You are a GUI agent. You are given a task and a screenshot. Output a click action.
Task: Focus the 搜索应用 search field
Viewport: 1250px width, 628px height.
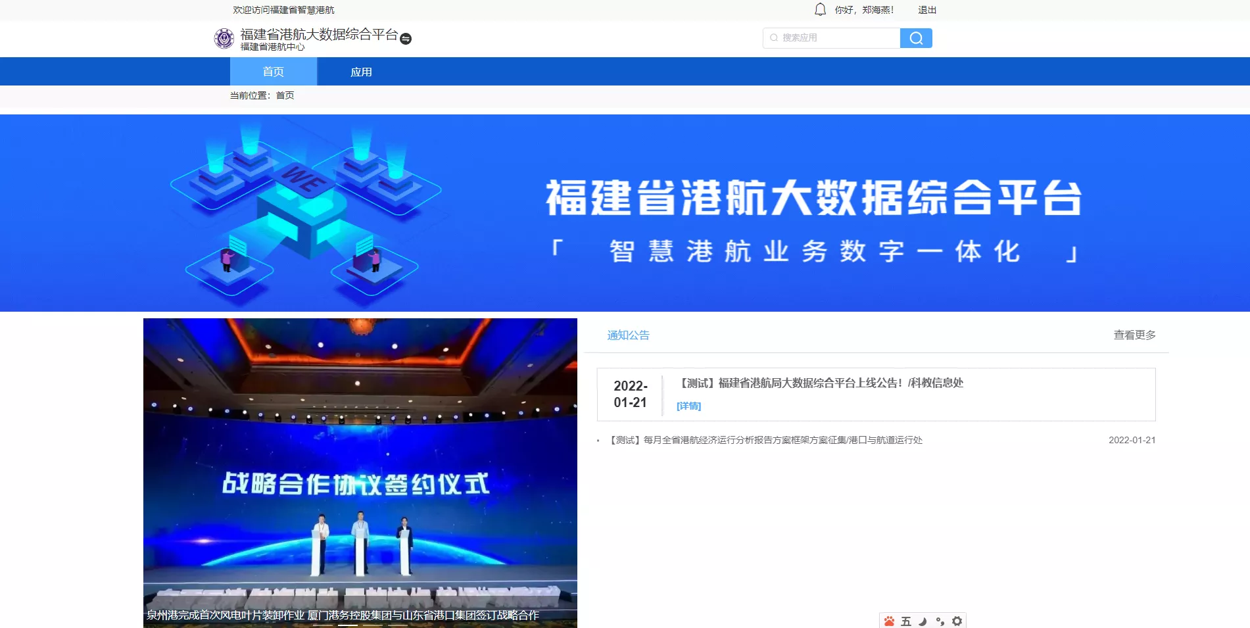point(831,38)
